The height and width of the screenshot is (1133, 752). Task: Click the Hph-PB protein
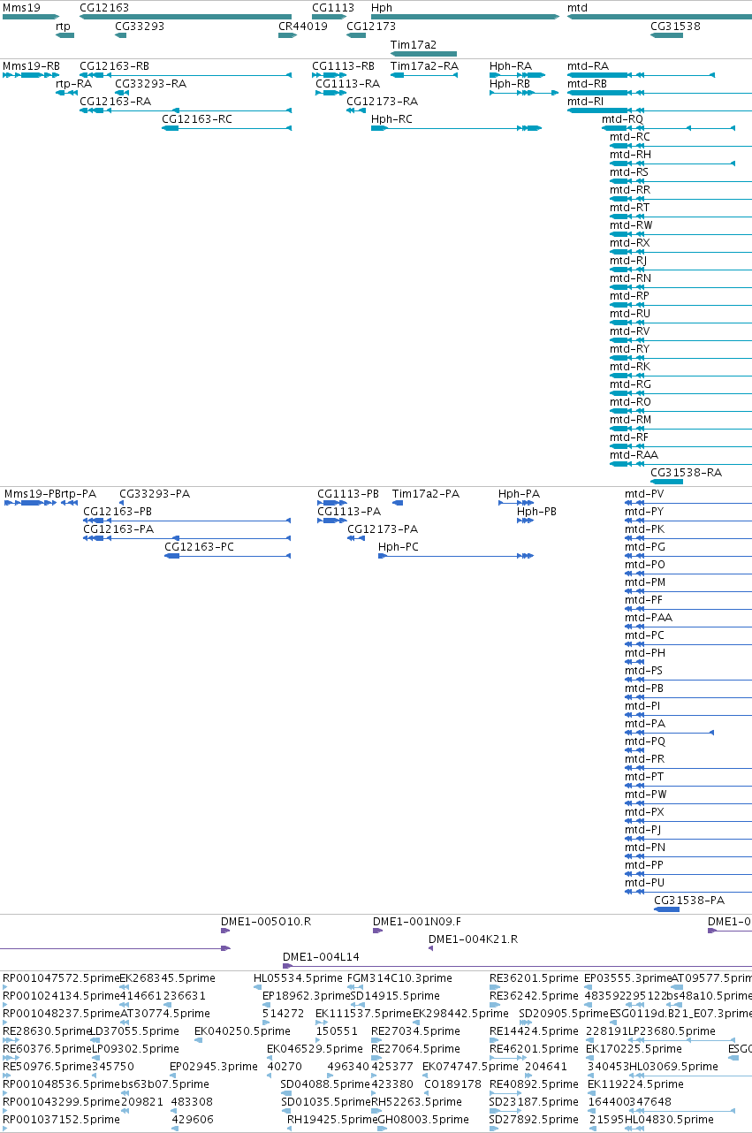click(525, 521)
